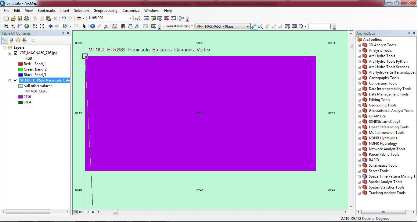
Task: Choose the Measure ruler tool
Action: pyautogui.click(x=115, y=26)
